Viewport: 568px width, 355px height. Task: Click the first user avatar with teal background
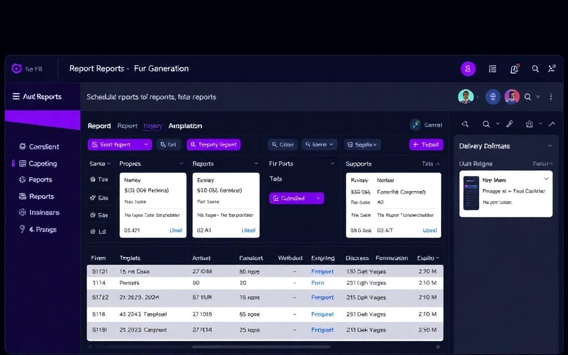coord(466,97)
